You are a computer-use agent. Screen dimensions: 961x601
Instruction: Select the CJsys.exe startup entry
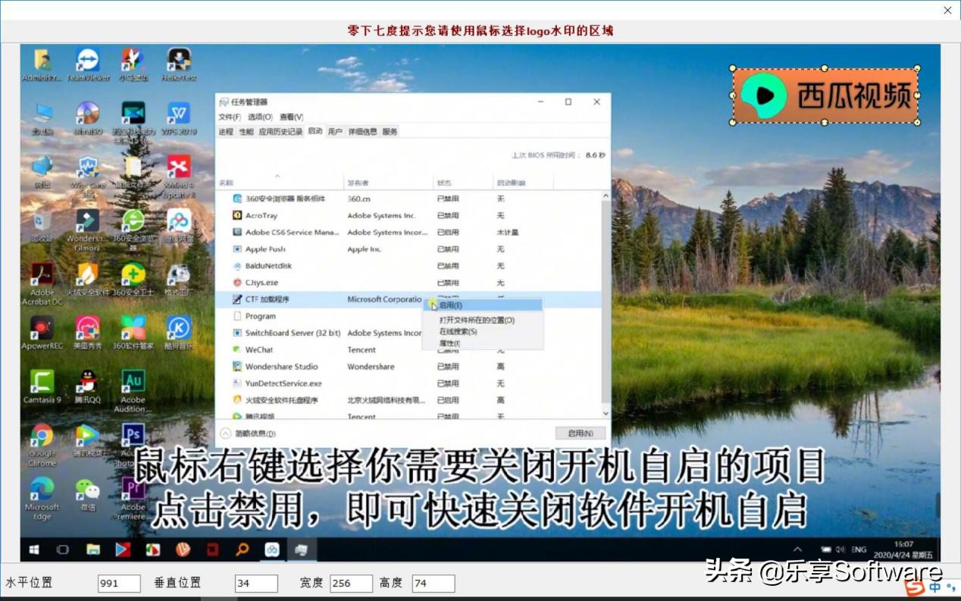[409, 283]
